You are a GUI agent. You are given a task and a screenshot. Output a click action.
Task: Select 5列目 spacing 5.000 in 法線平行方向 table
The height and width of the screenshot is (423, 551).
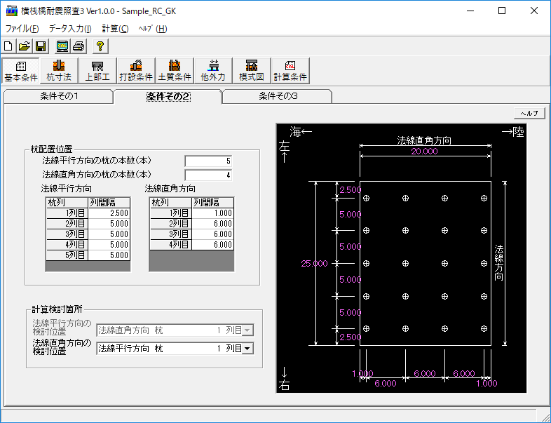pyautogui.click(x=109, y=255)
